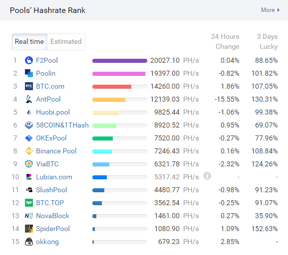Viewport: 288px width, 255px height.
Task: Click the AntPool logo icon
Action: tap(29, 99)
